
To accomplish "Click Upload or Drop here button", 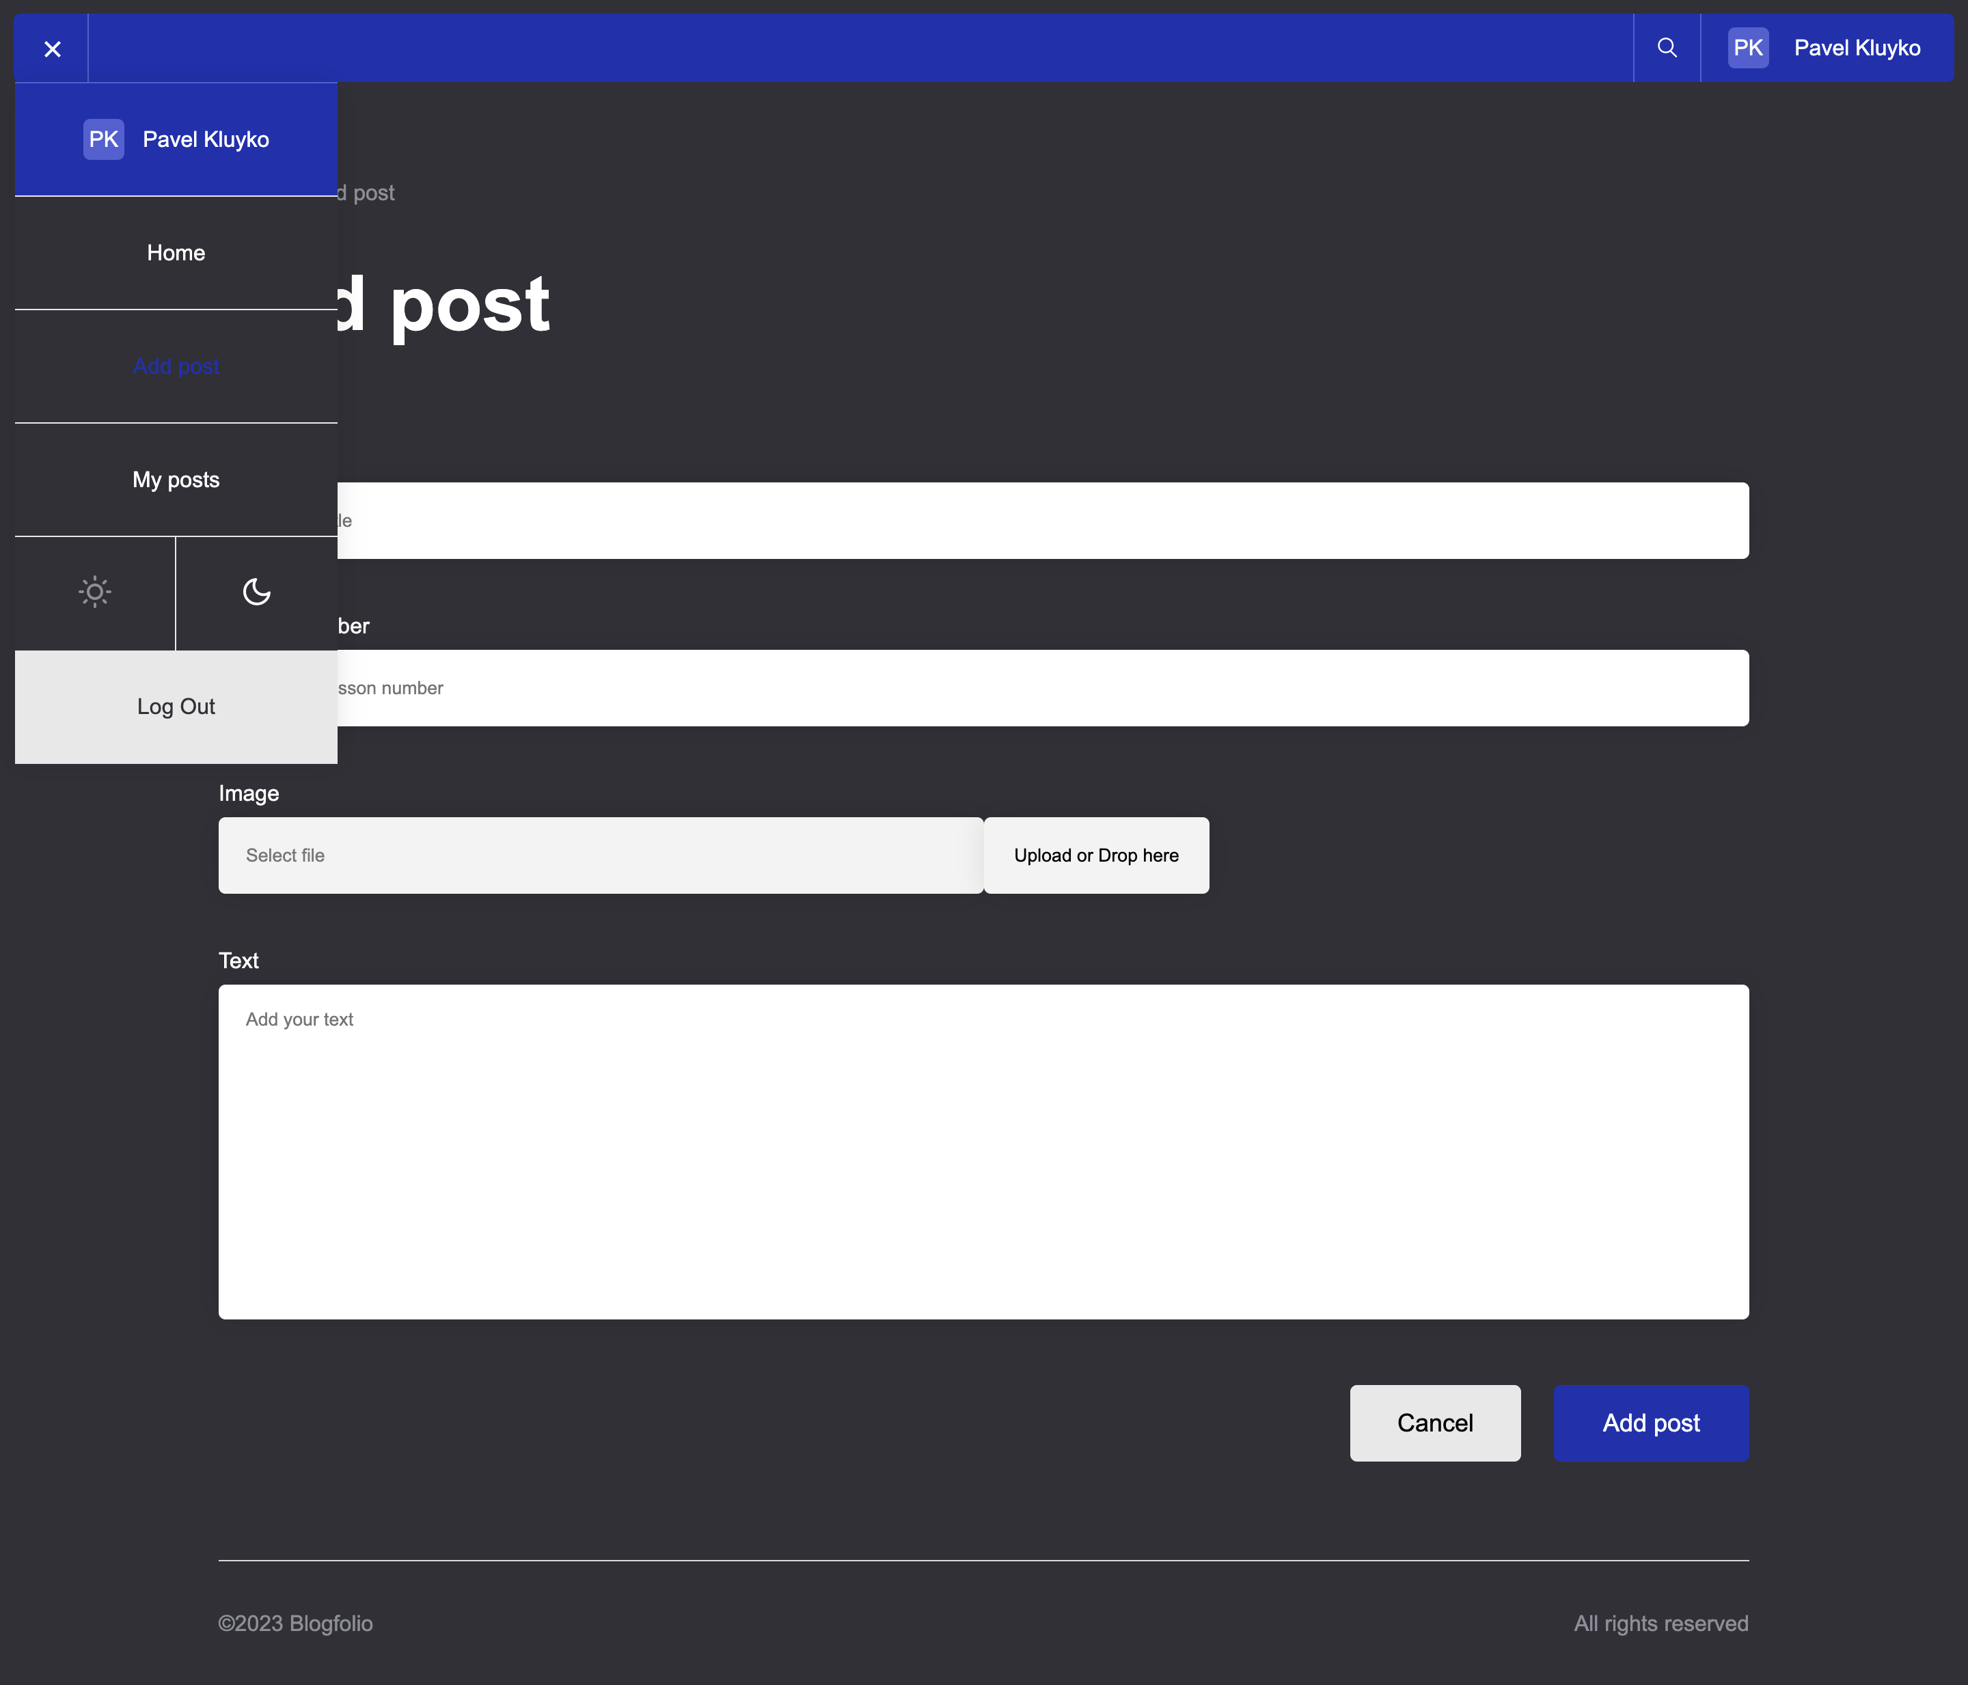I will [x=1095, y=855].
